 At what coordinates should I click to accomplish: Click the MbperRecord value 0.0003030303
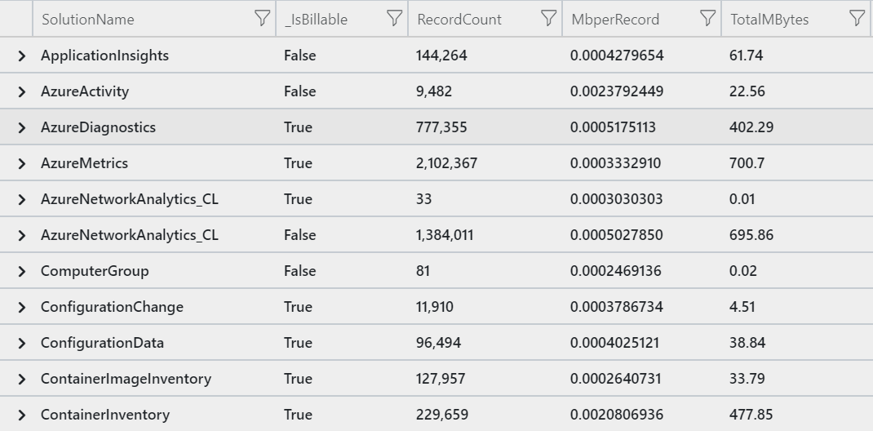point(616,199)
